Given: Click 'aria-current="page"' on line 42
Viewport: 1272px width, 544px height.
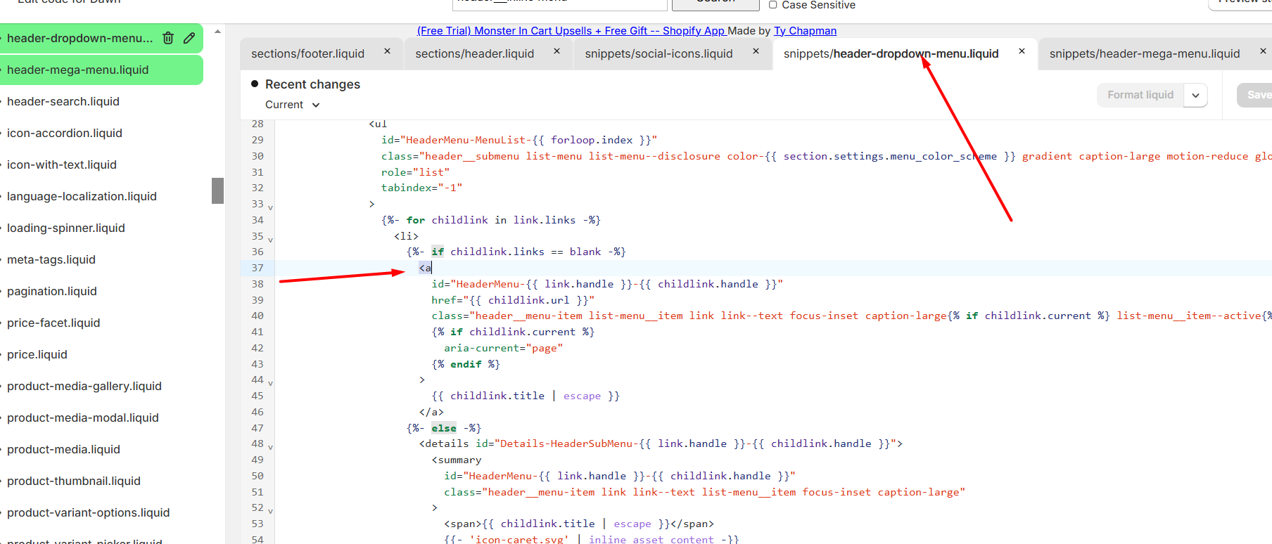Looking at the screenshot, I should 504,348.
